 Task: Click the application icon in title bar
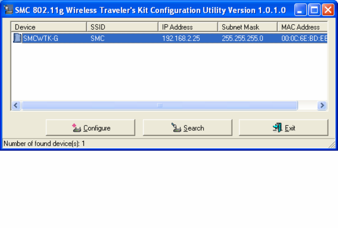(9, 9)
